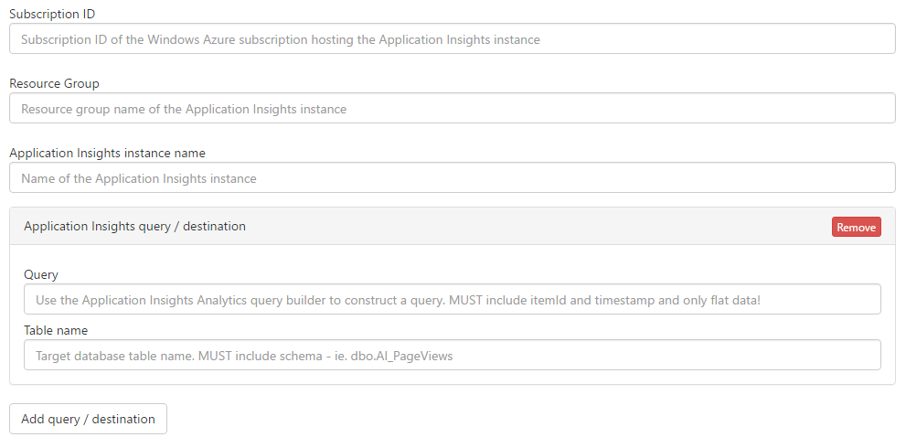Click placeholder mentioning dbo.AI_PageViews schema
Viewport: 906px width, 448px height.
(x=244, y=356)
